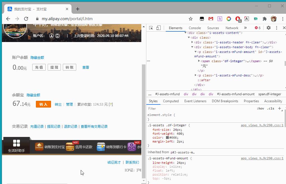
Task: Click the orange 转入 button
Action: (43, 104)
